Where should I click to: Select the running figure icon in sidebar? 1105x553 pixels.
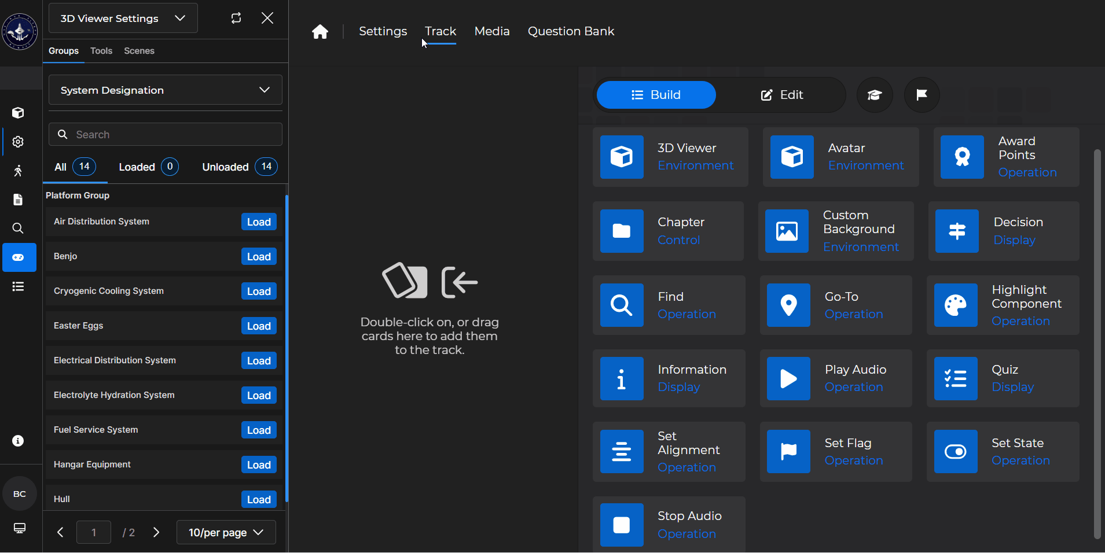(18, 171)
